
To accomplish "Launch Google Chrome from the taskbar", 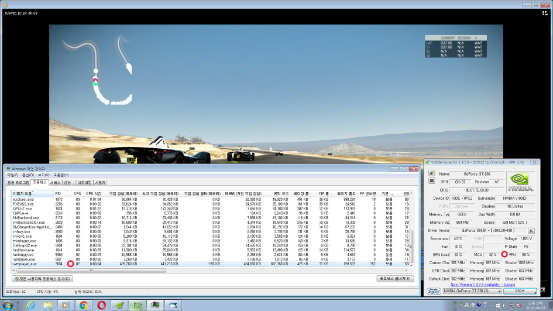I will coord(84,305).
